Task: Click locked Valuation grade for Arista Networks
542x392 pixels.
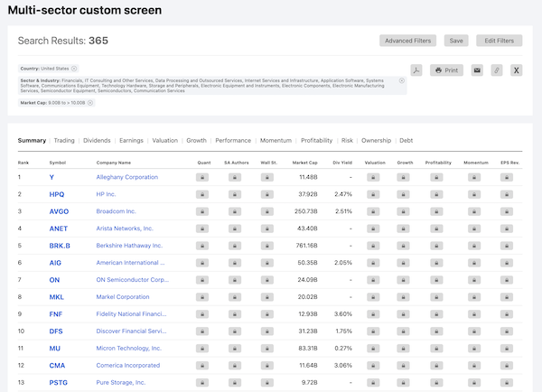Action: [x=373, y=229]
